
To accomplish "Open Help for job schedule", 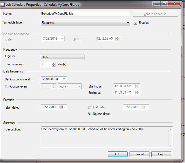I will coord(161,154).
